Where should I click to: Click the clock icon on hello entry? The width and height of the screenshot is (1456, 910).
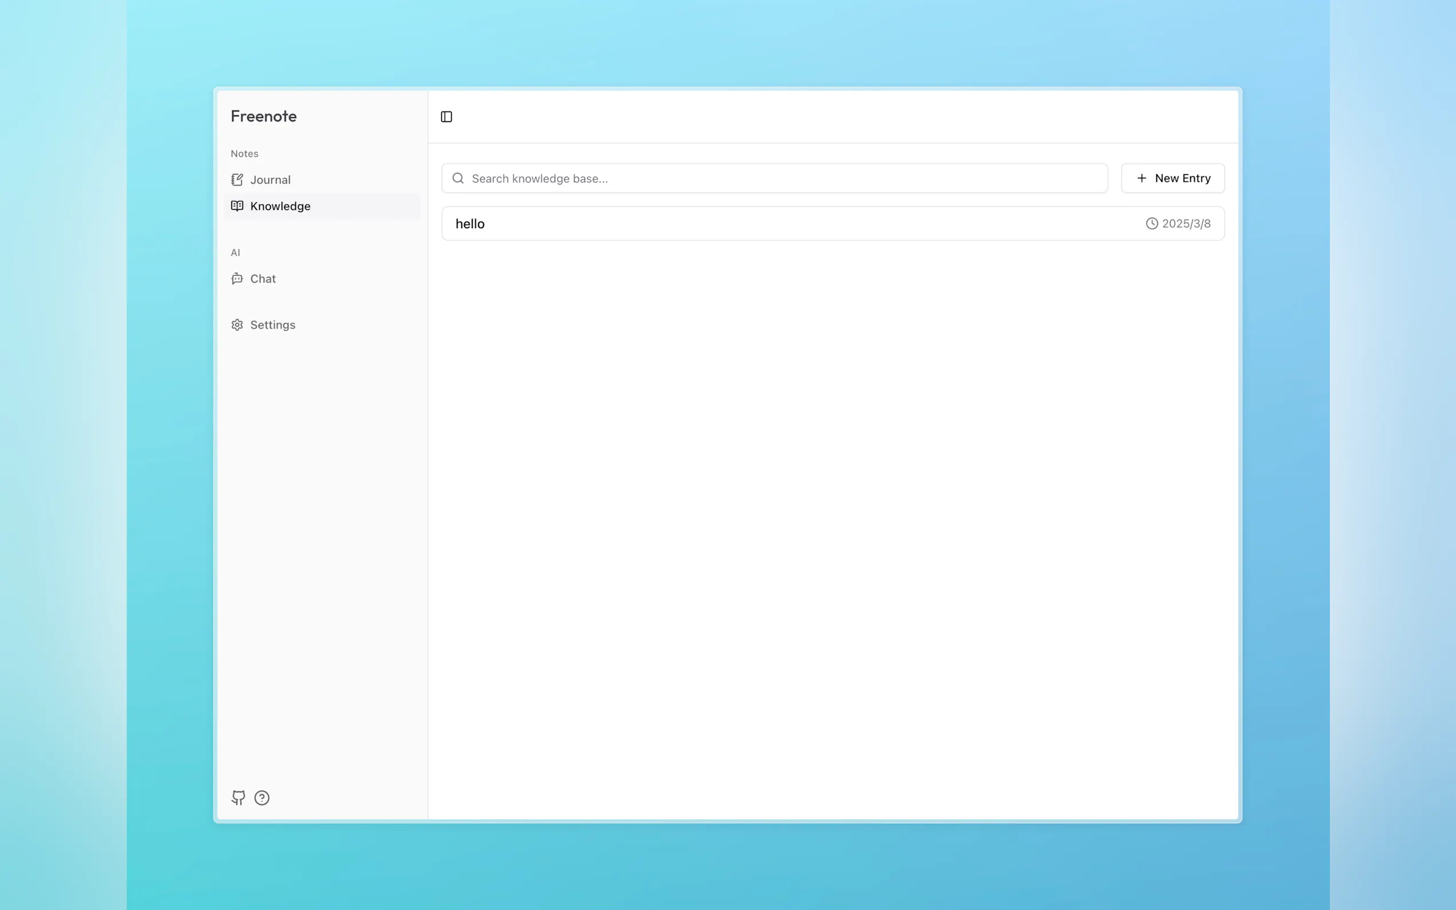1152,224
